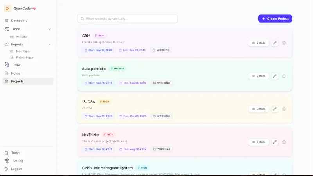The height and width of the screenshot is (176, 313).
Task: Click the Dashboard sidebar icon
Action: coord(7,21)
